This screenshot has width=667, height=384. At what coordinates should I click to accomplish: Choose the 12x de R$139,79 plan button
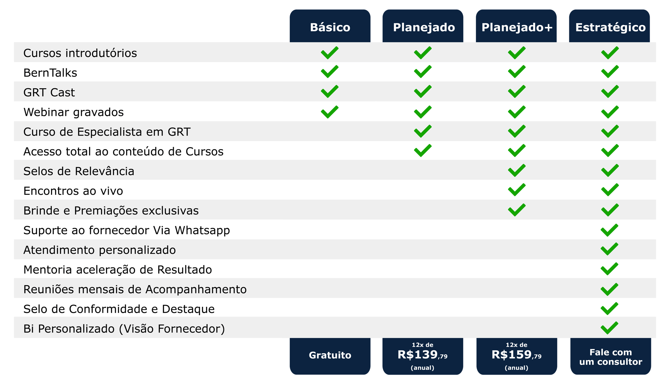click(x=423, y=356)
